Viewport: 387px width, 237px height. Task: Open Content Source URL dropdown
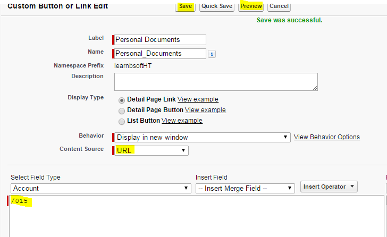[x=152, y=150]
